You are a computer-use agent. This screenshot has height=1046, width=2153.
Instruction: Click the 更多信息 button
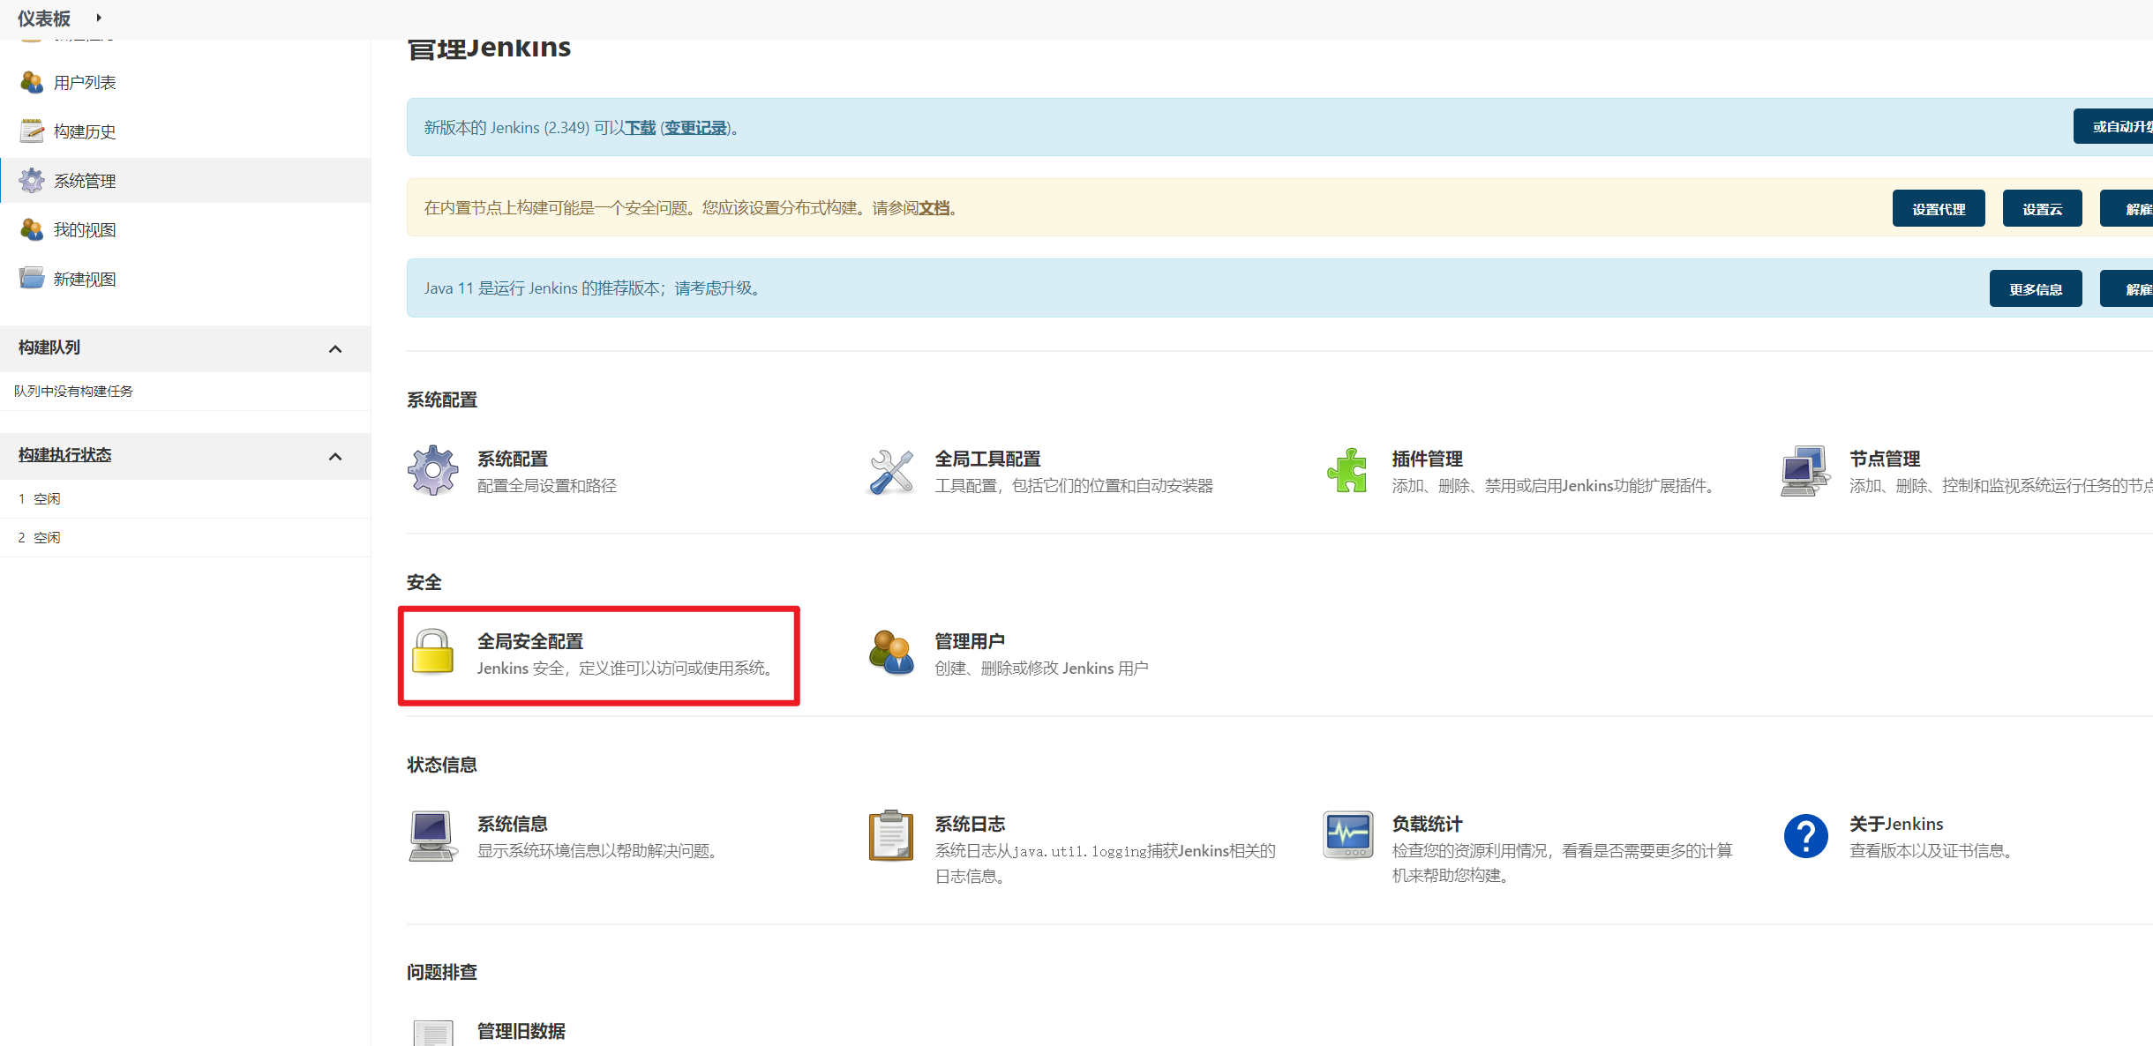pos(2035,289)
